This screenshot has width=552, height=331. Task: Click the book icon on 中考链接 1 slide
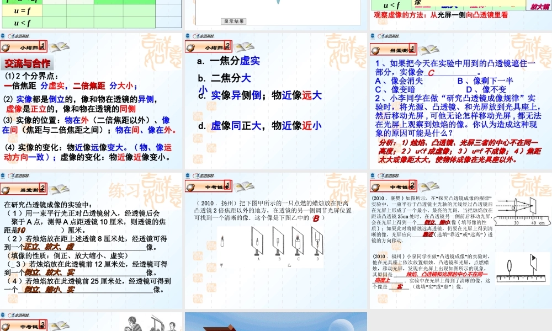point(244,186)
